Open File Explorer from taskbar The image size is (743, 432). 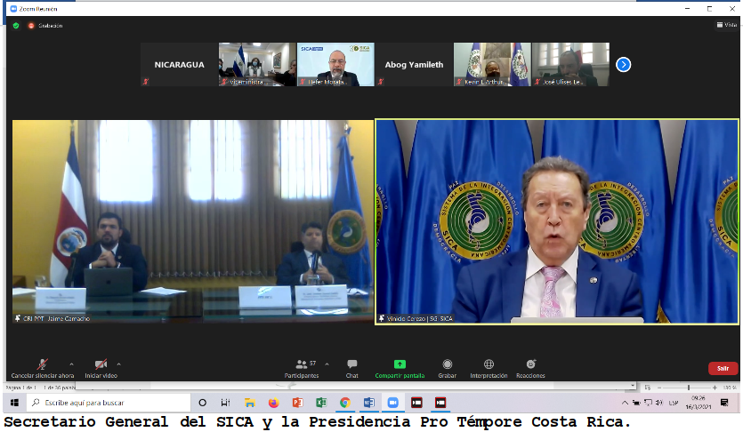point(250,403)
